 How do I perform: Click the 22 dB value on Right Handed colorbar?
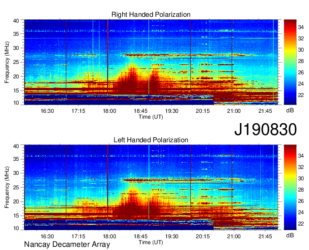(301, 95)
